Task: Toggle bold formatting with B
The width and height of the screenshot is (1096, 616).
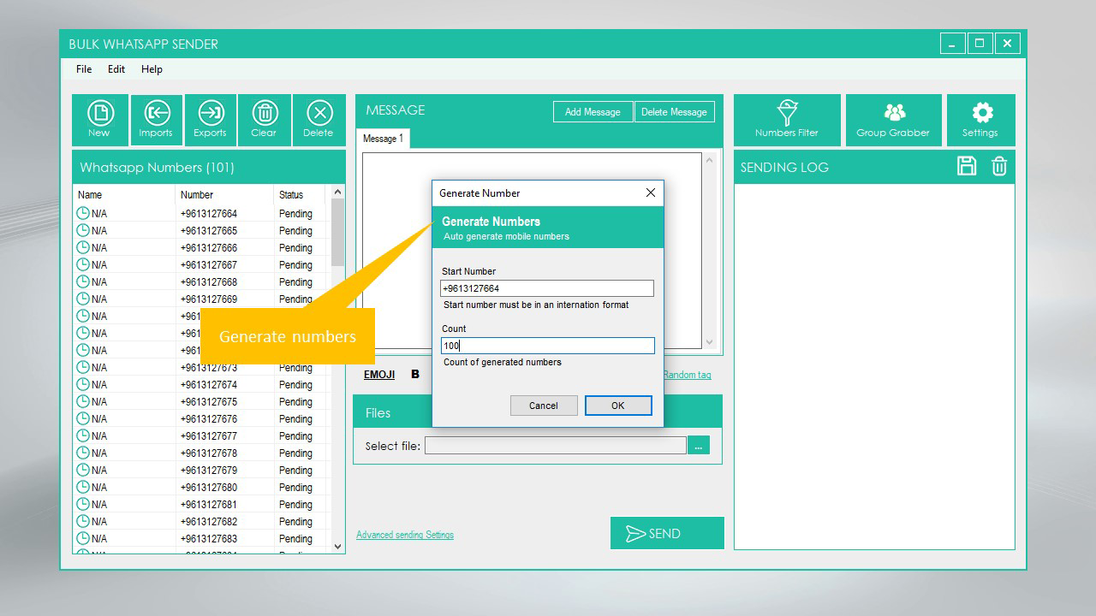Action: [x=415, y=374]
